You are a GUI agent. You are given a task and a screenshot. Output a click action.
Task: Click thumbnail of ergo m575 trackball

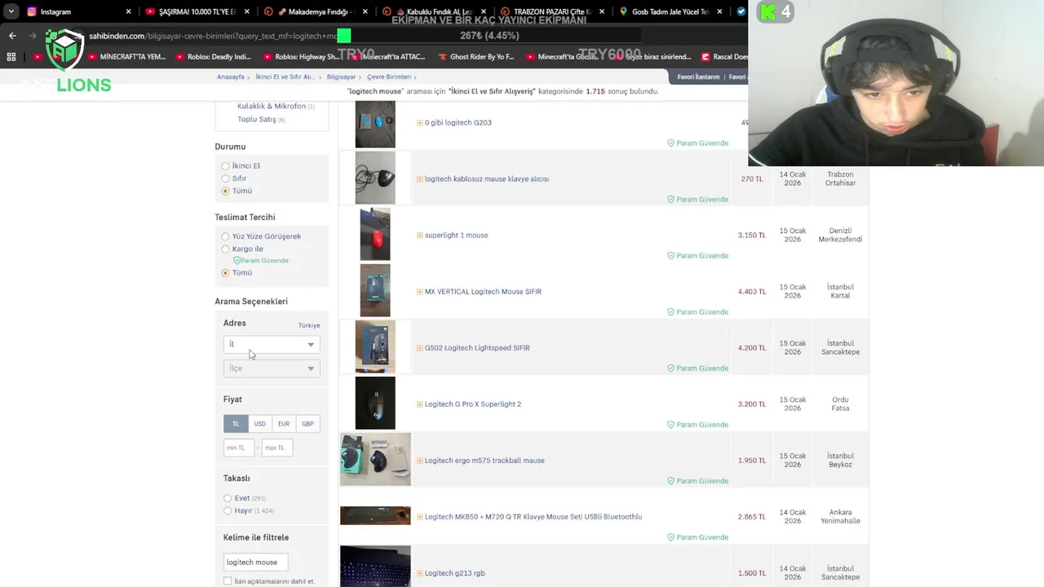click(375, 460)
